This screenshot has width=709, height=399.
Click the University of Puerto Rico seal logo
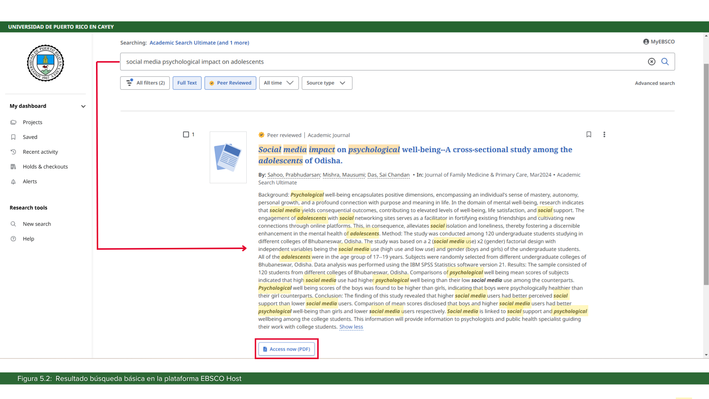(45, 63)
